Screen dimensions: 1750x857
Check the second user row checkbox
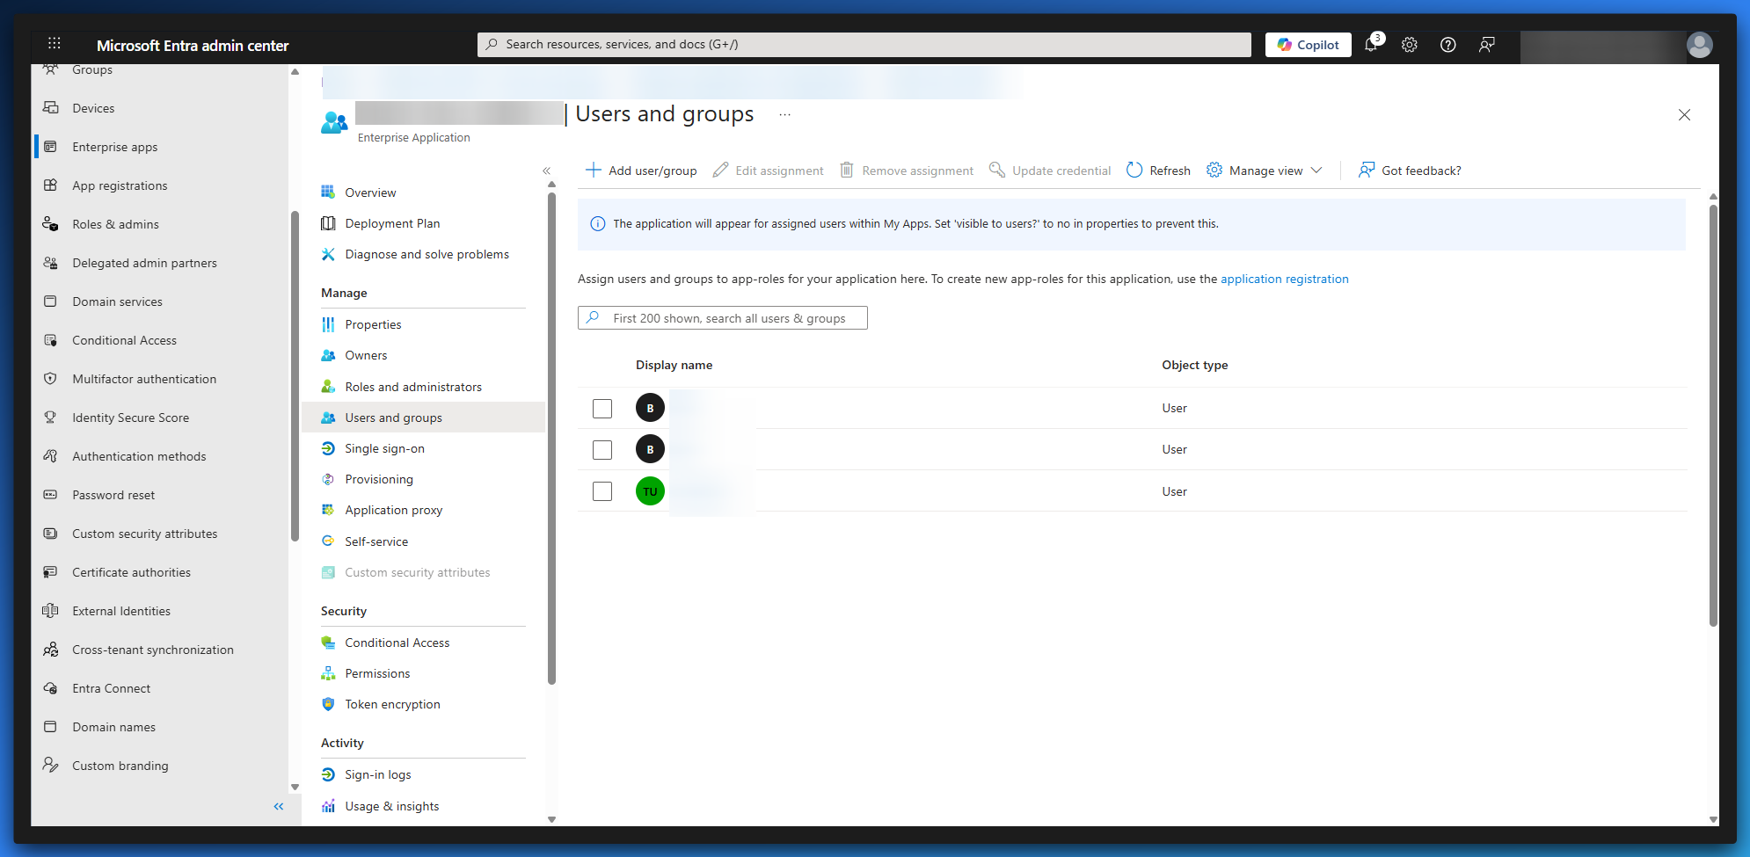(x=602, y=450)
